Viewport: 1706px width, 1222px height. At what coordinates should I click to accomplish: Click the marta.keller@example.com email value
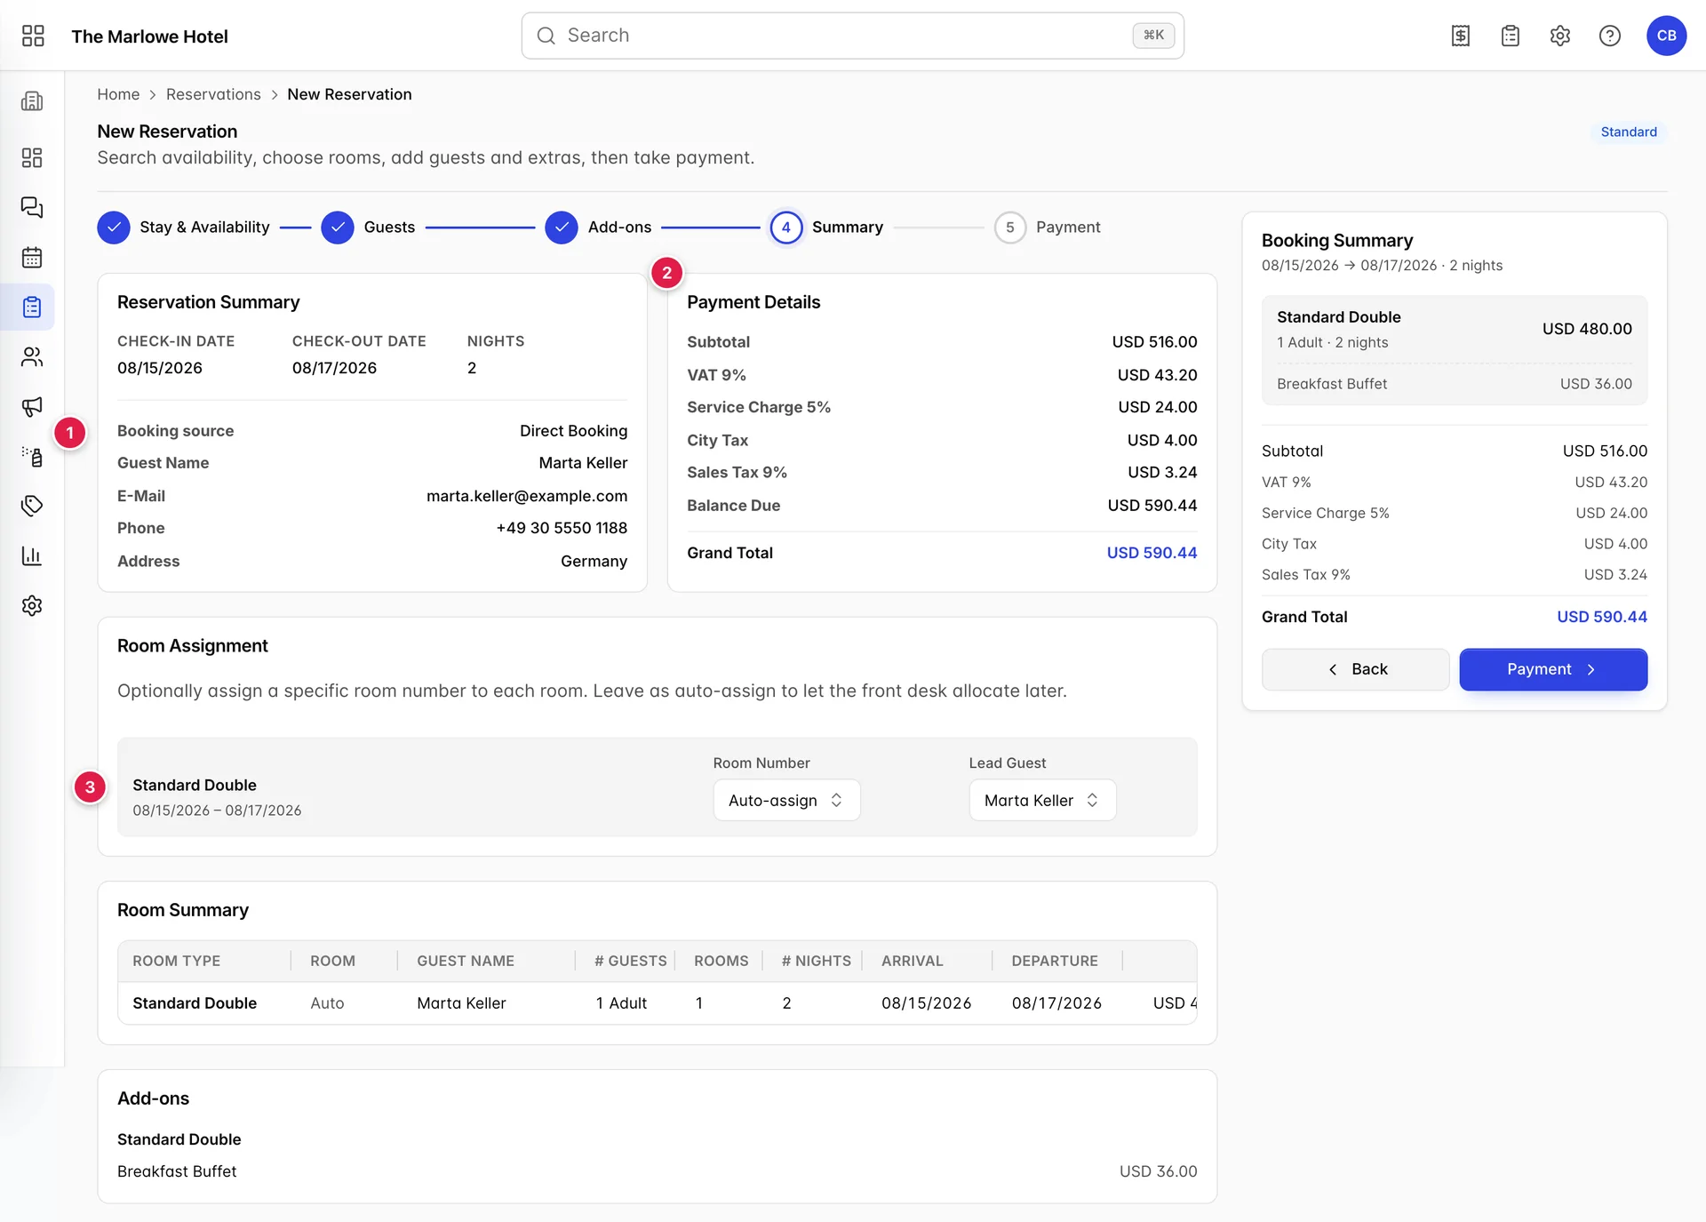(527, 496)
